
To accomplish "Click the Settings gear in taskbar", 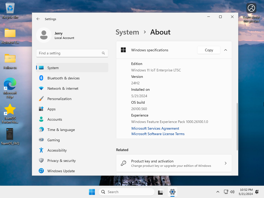I will [172, 192].
